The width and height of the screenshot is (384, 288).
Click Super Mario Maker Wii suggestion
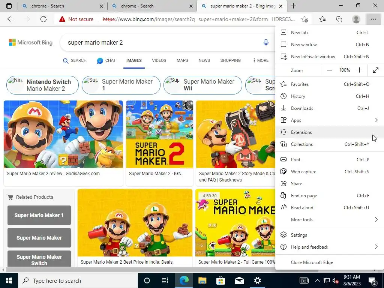click(x=203, y=85)
